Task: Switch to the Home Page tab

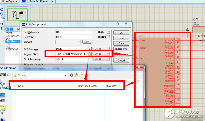Action: pyautogui.click(x=8, y=1)
